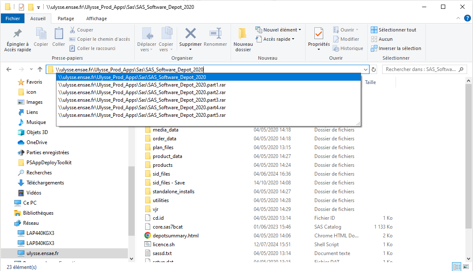Open the Ouvrir dropdown

pos(345,30)
